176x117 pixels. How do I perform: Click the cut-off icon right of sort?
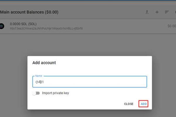175,12
